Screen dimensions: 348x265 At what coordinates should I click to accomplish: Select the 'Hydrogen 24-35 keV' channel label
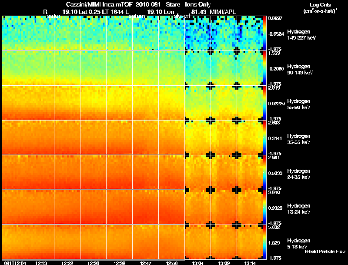coord(299,174)
